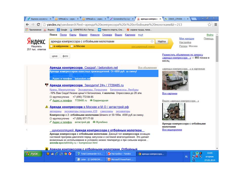Open the Маркет service link
Viewport: 243px width, 182px height.
(x=83, y=35)
